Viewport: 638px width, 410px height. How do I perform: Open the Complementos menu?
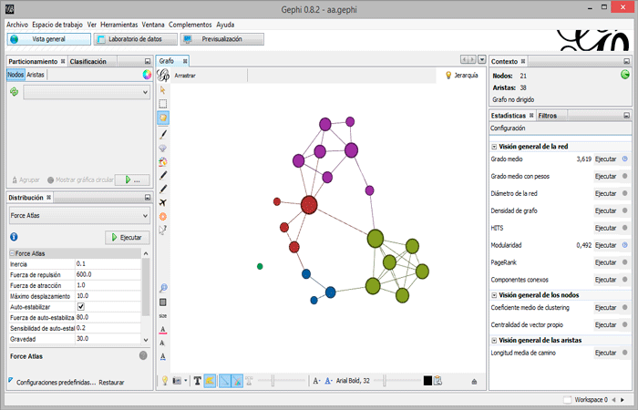(x=190, y=25)
